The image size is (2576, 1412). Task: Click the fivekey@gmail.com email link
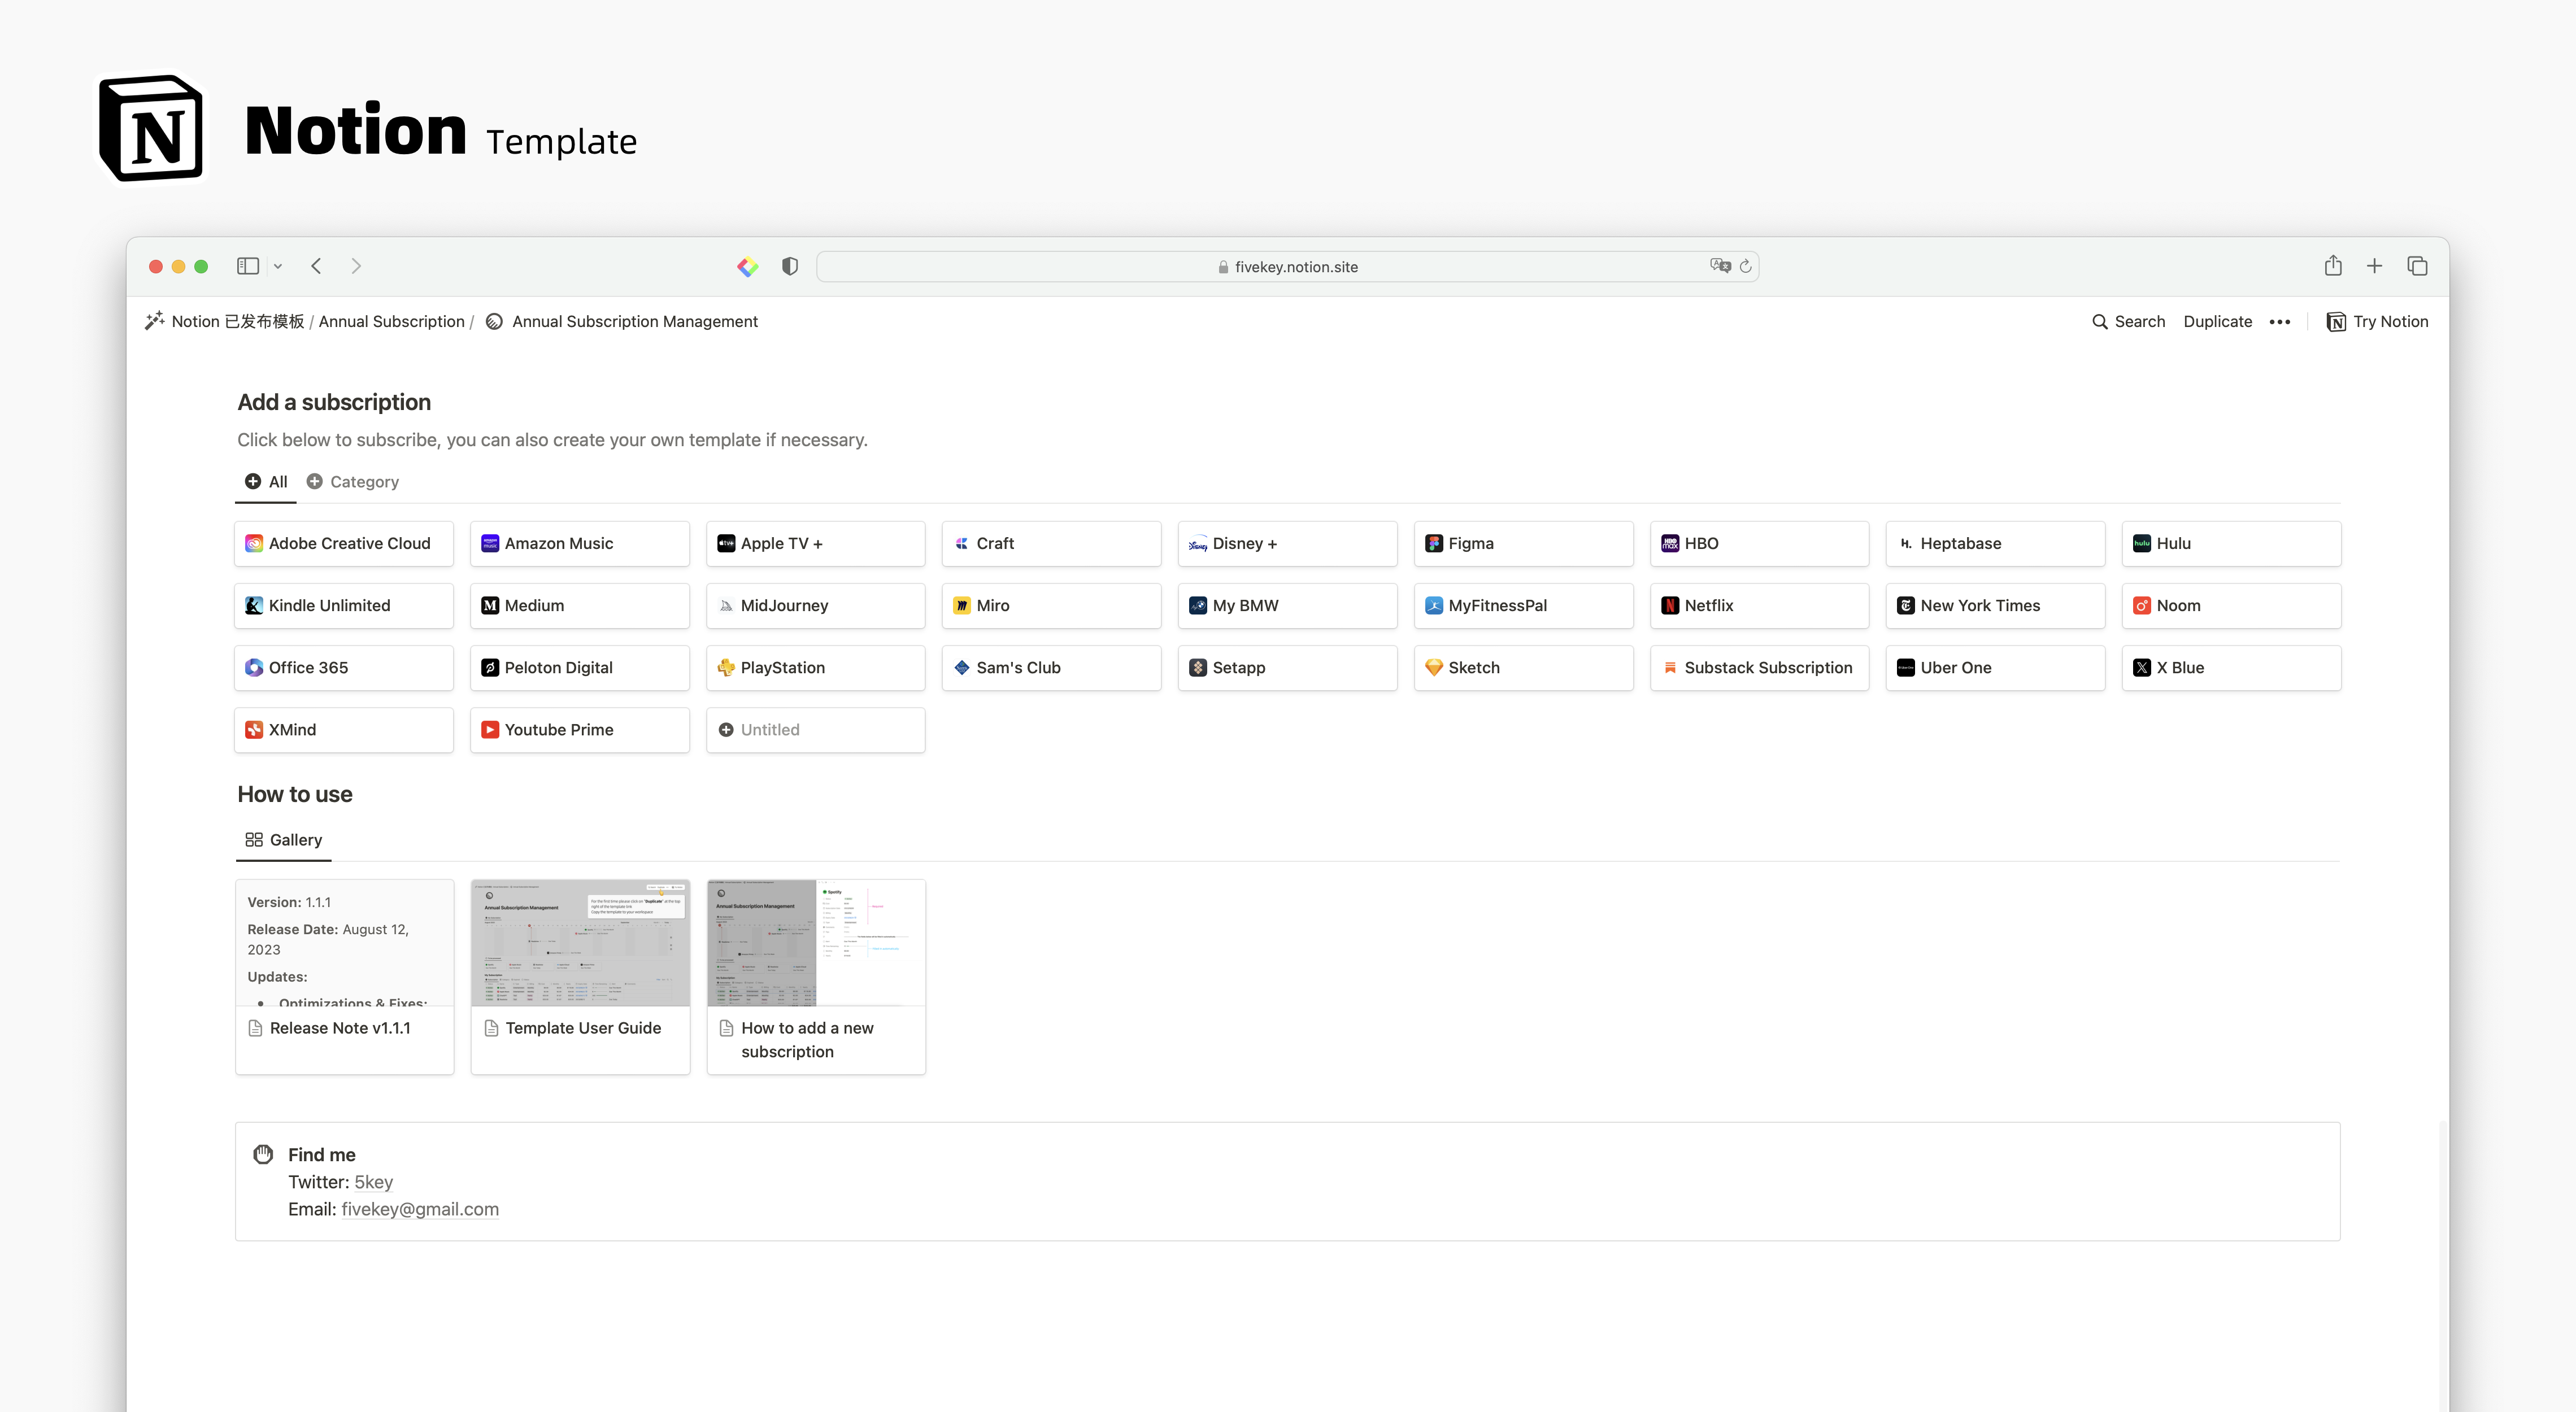tap(420, 1209)
